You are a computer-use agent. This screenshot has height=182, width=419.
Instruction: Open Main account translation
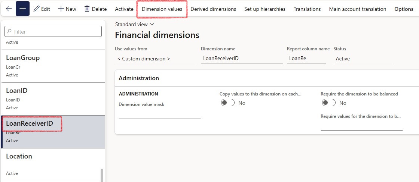click(358, 9)
